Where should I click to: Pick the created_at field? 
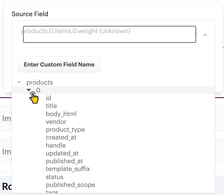pos(61,137)
